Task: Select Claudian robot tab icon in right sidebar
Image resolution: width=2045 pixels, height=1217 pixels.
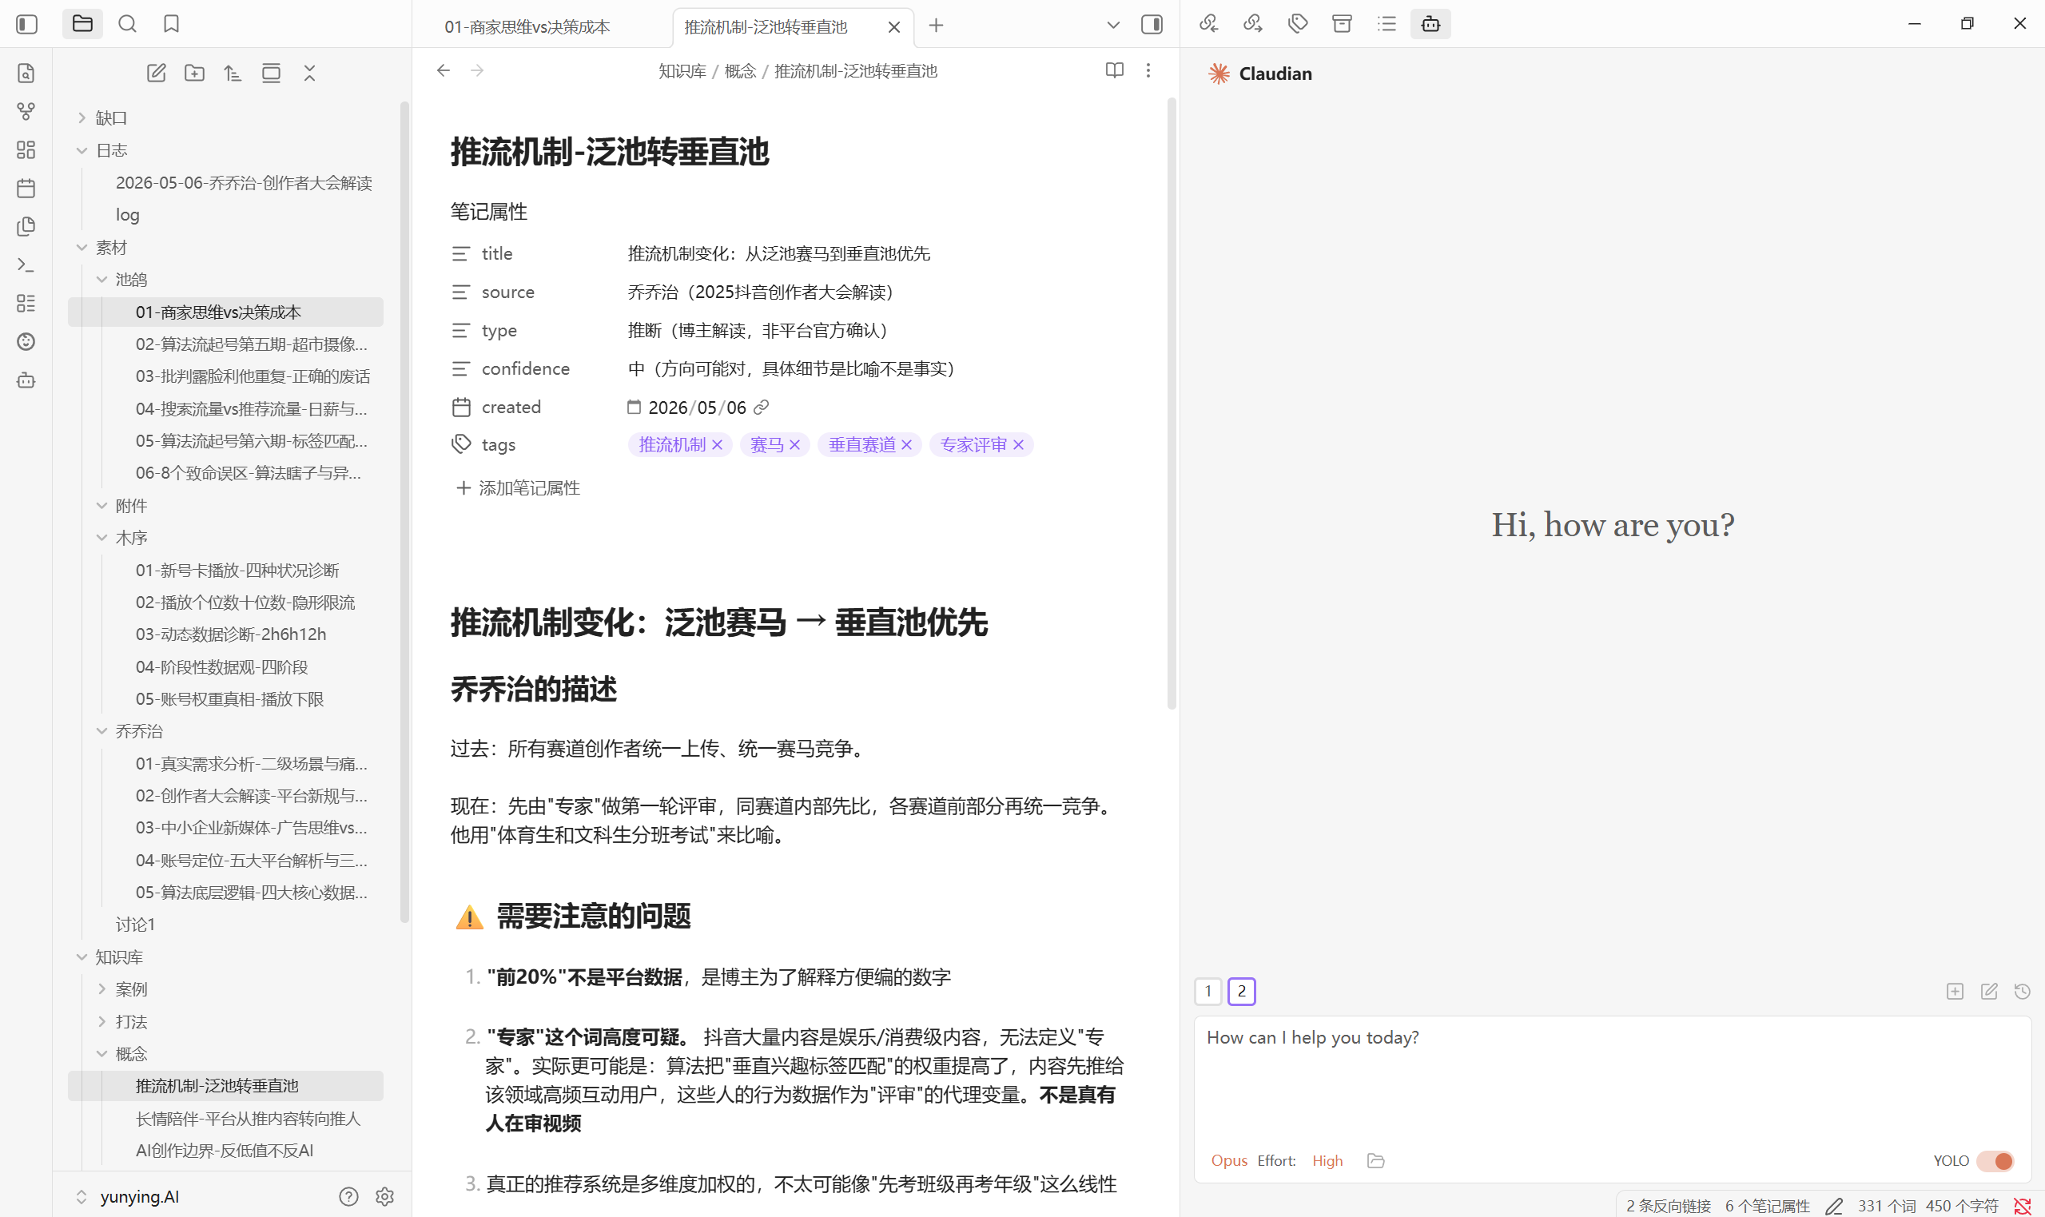Action: (1430, 24)
